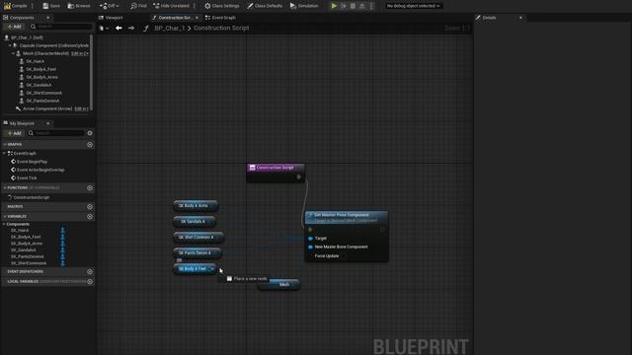Close the Details panel tab
Screen dimensions: 632x355
click(520, 18)
